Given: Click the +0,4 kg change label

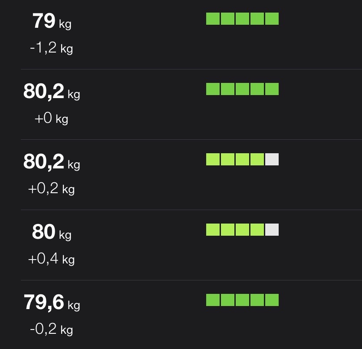Looking at the screenshot, I should 51,259.
